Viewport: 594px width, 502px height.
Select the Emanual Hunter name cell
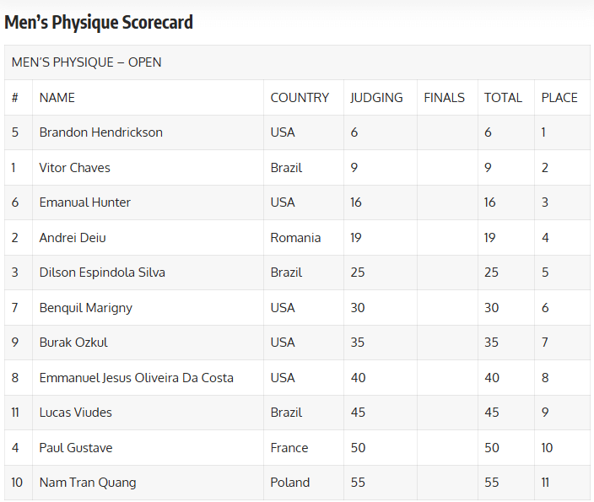[x=85, y=202]
